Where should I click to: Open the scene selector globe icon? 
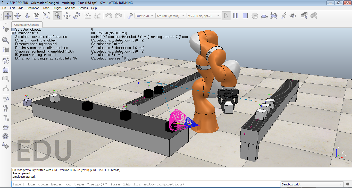pos(314,16)
